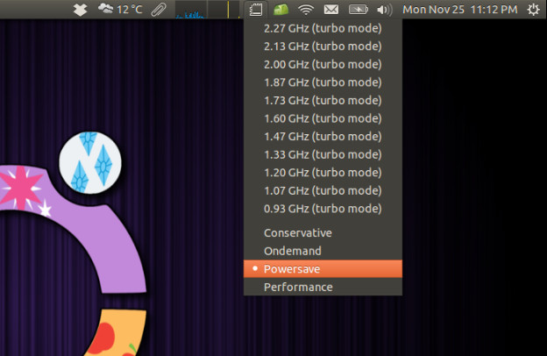The width and height of the screenshot is (547, 356).
Task: Open the system gear session menu
Action: pyautogui.click(x=534, y=10)
